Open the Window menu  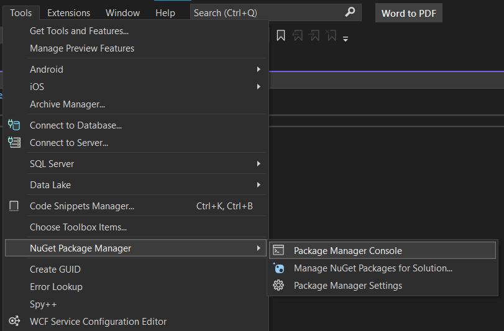[123, 13]
